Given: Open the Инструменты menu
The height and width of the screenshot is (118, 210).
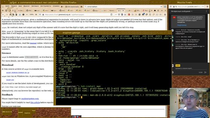Looking at the screenshot, I should pos(46,6).
